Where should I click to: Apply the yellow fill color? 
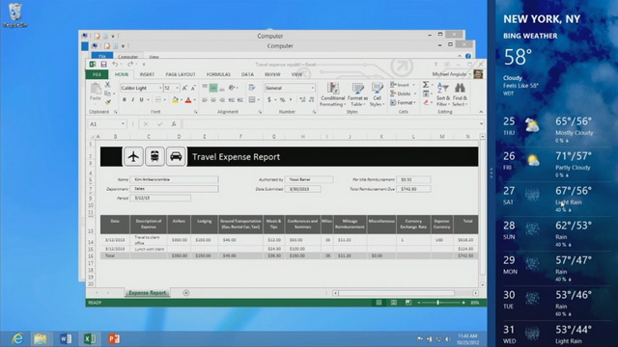175,100
